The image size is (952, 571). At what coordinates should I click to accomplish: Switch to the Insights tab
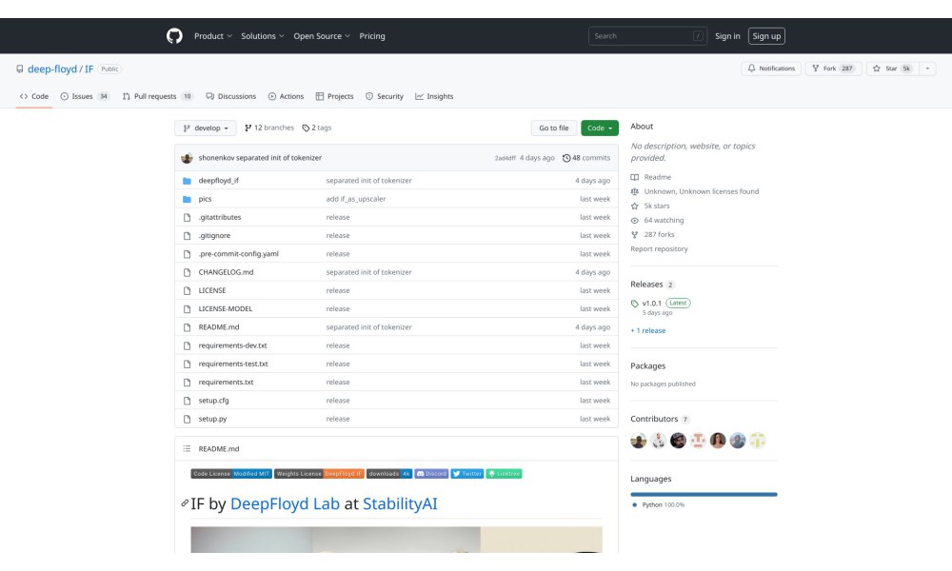coord(434,96)
